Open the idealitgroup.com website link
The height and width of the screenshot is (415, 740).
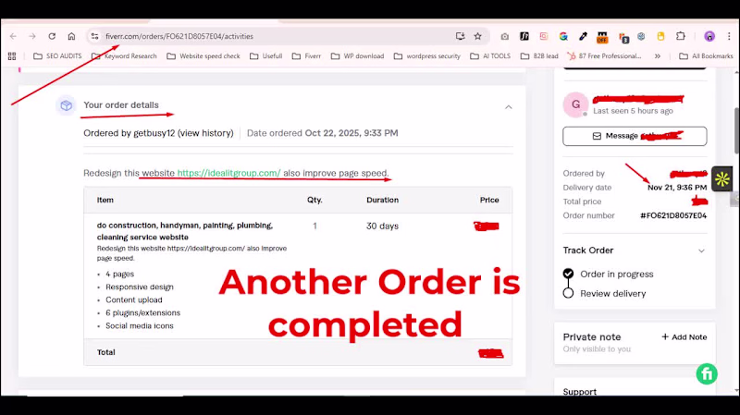228,173
